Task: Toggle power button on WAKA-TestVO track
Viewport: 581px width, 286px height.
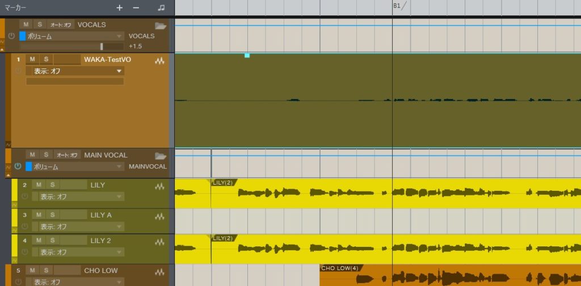Action: pyautogui.click(x=18, y=71)
